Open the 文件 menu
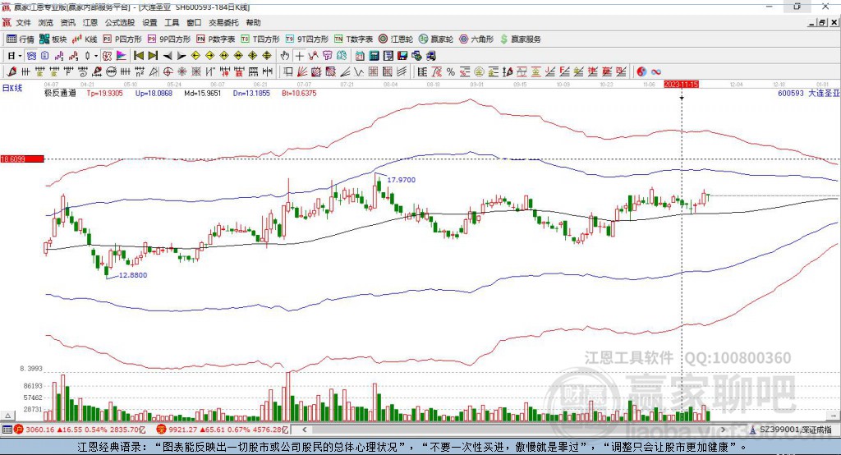The width and height of the screenshot is (841, 455). tap(23, 22)
